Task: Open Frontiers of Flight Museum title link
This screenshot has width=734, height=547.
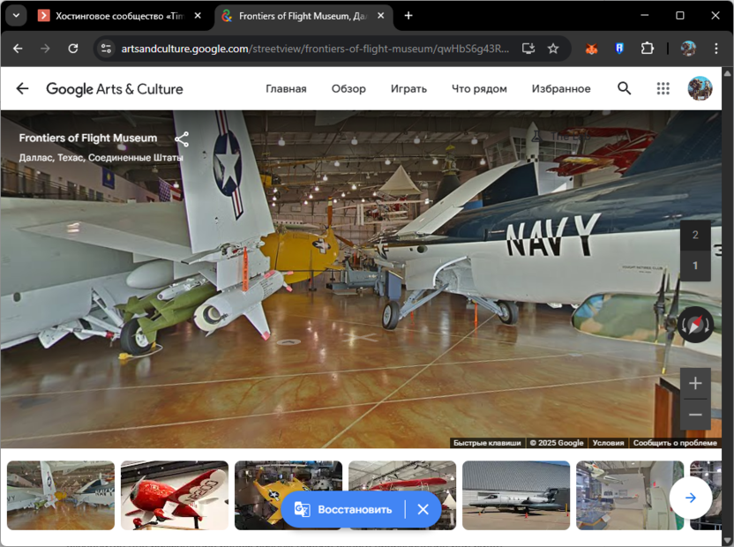Action: 88,138
